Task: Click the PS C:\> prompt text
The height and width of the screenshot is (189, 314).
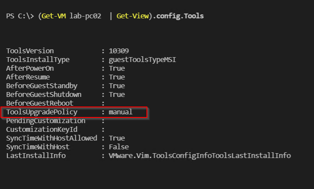Action: coord(21,16)
